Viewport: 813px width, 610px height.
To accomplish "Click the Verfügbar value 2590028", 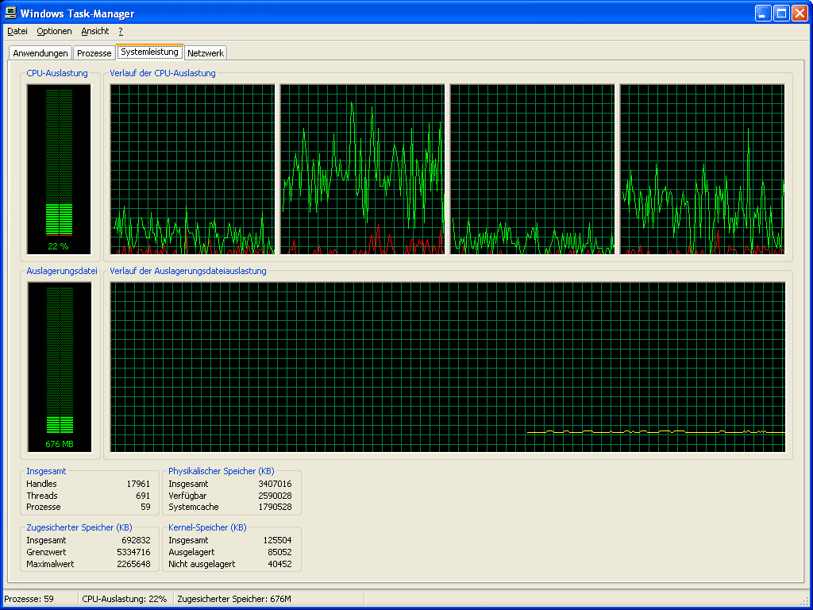I will pyautogui.click(x=275, y=496).
